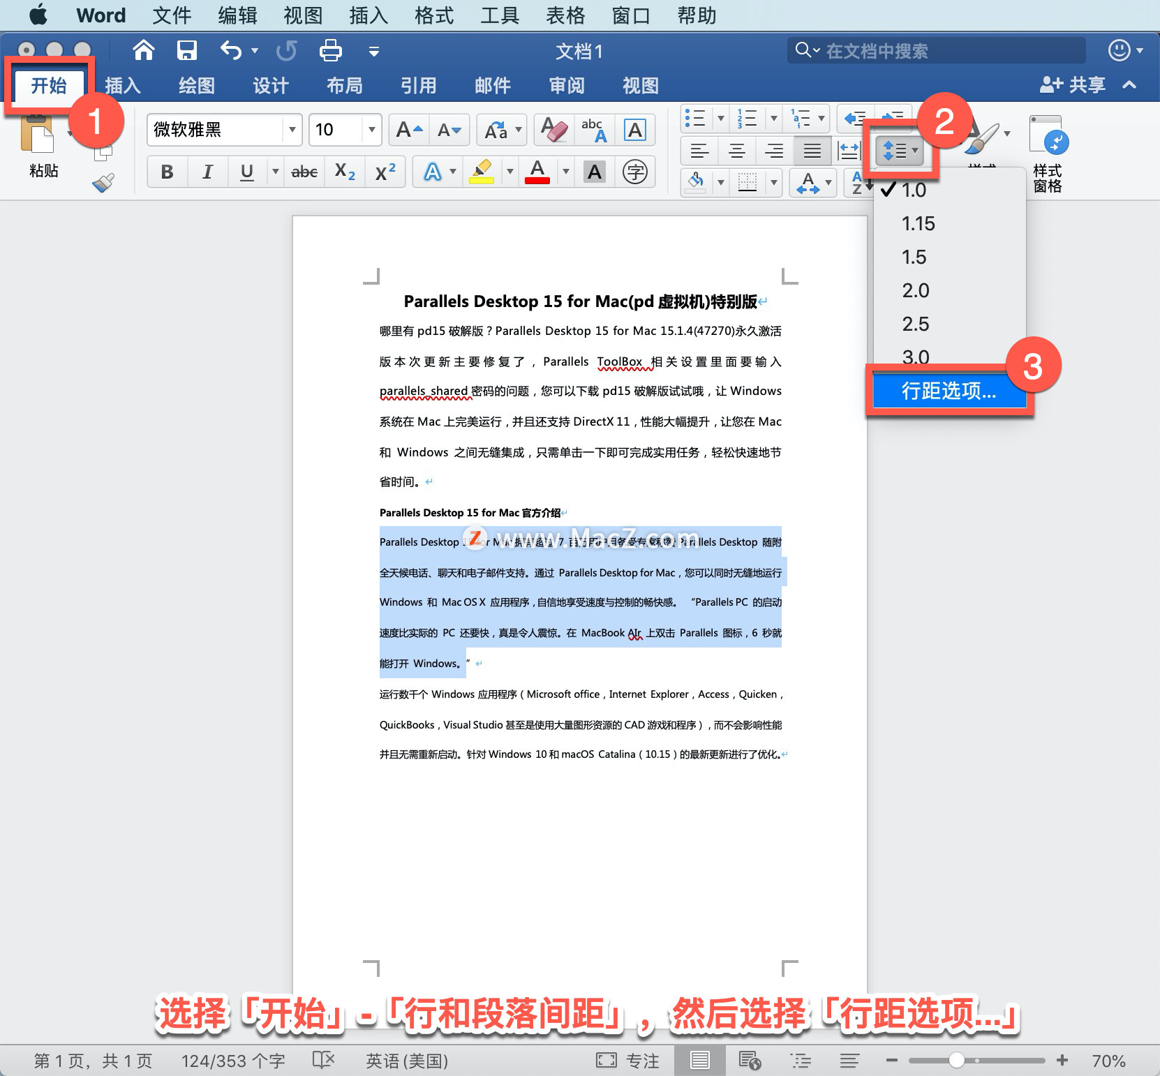Open the line and paragraph spacing button
This screenshot has height=1076, width=1160.
900,150
